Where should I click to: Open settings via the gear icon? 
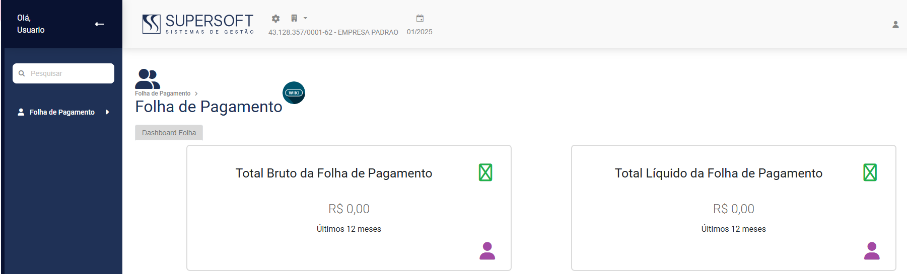click(275, 19)
